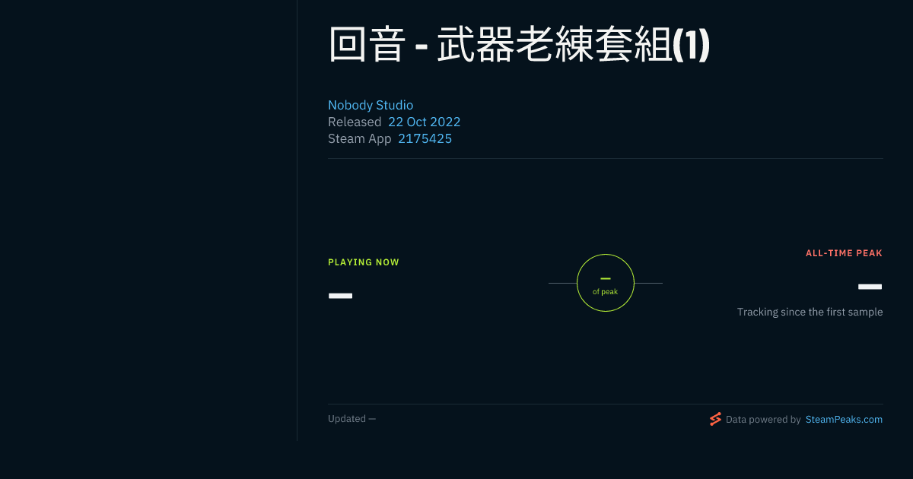Click the connector line right of circle

point(648,283)
